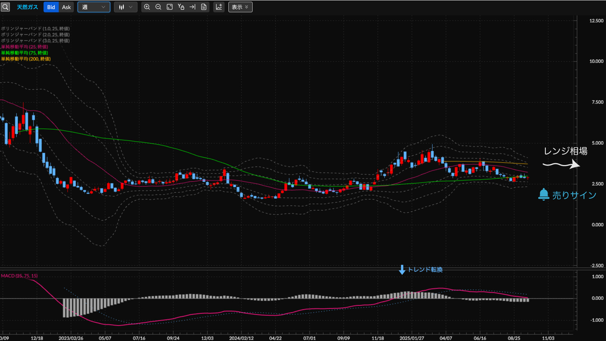
Task: Select the ボリンジャーバンド (2.0, 25, 終値) label
Action: point(35,34)
